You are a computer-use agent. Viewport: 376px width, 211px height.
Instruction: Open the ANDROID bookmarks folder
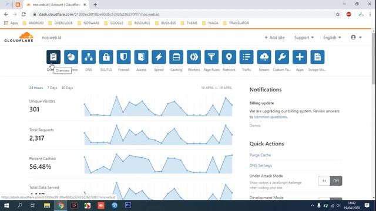tap(33, 23)
